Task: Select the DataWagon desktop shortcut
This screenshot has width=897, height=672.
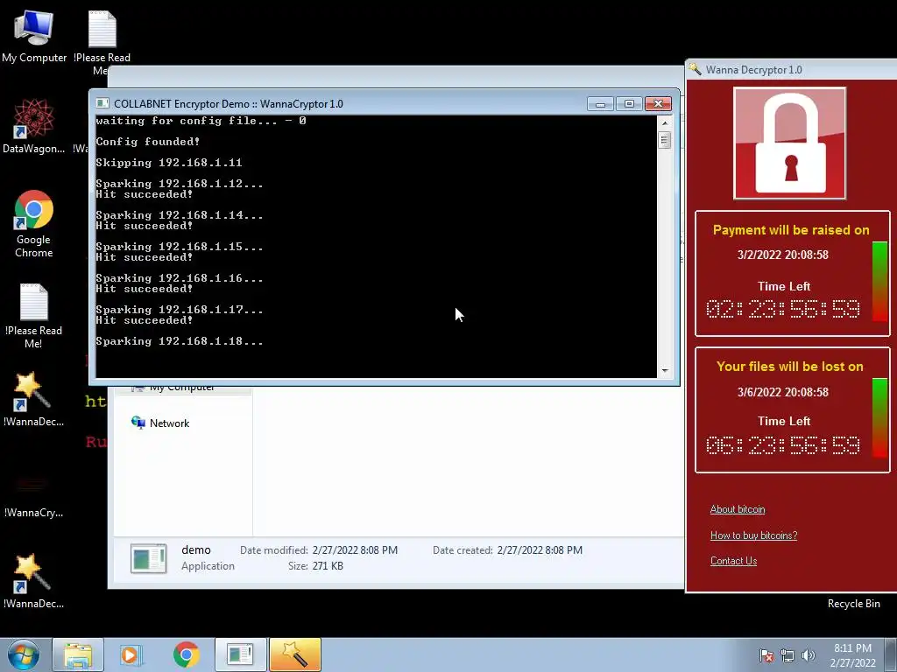Action: pos(34,126)
